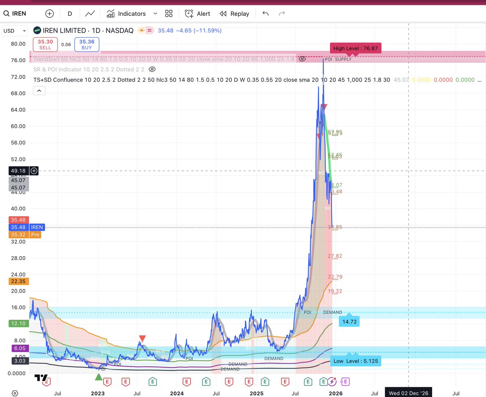Click the 27.82 target level label

[335, 256]
